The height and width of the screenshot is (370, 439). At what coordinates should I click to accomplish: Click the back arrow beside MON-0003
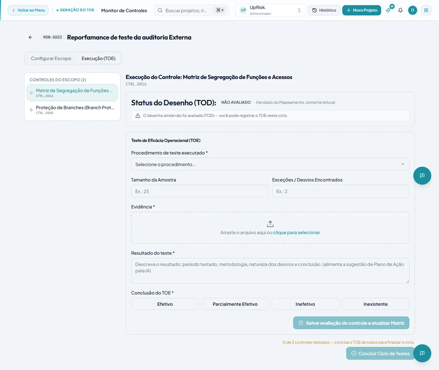pos(31,37)
